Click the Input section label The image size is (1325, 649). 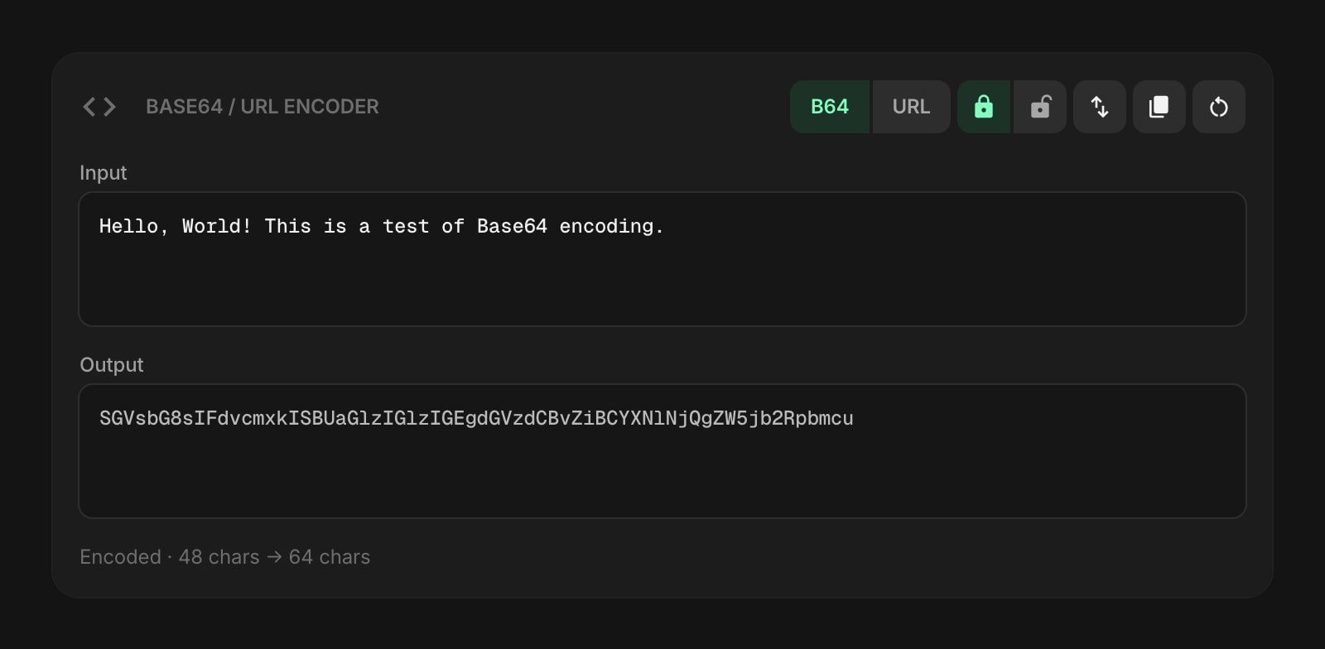coord(103,173)
